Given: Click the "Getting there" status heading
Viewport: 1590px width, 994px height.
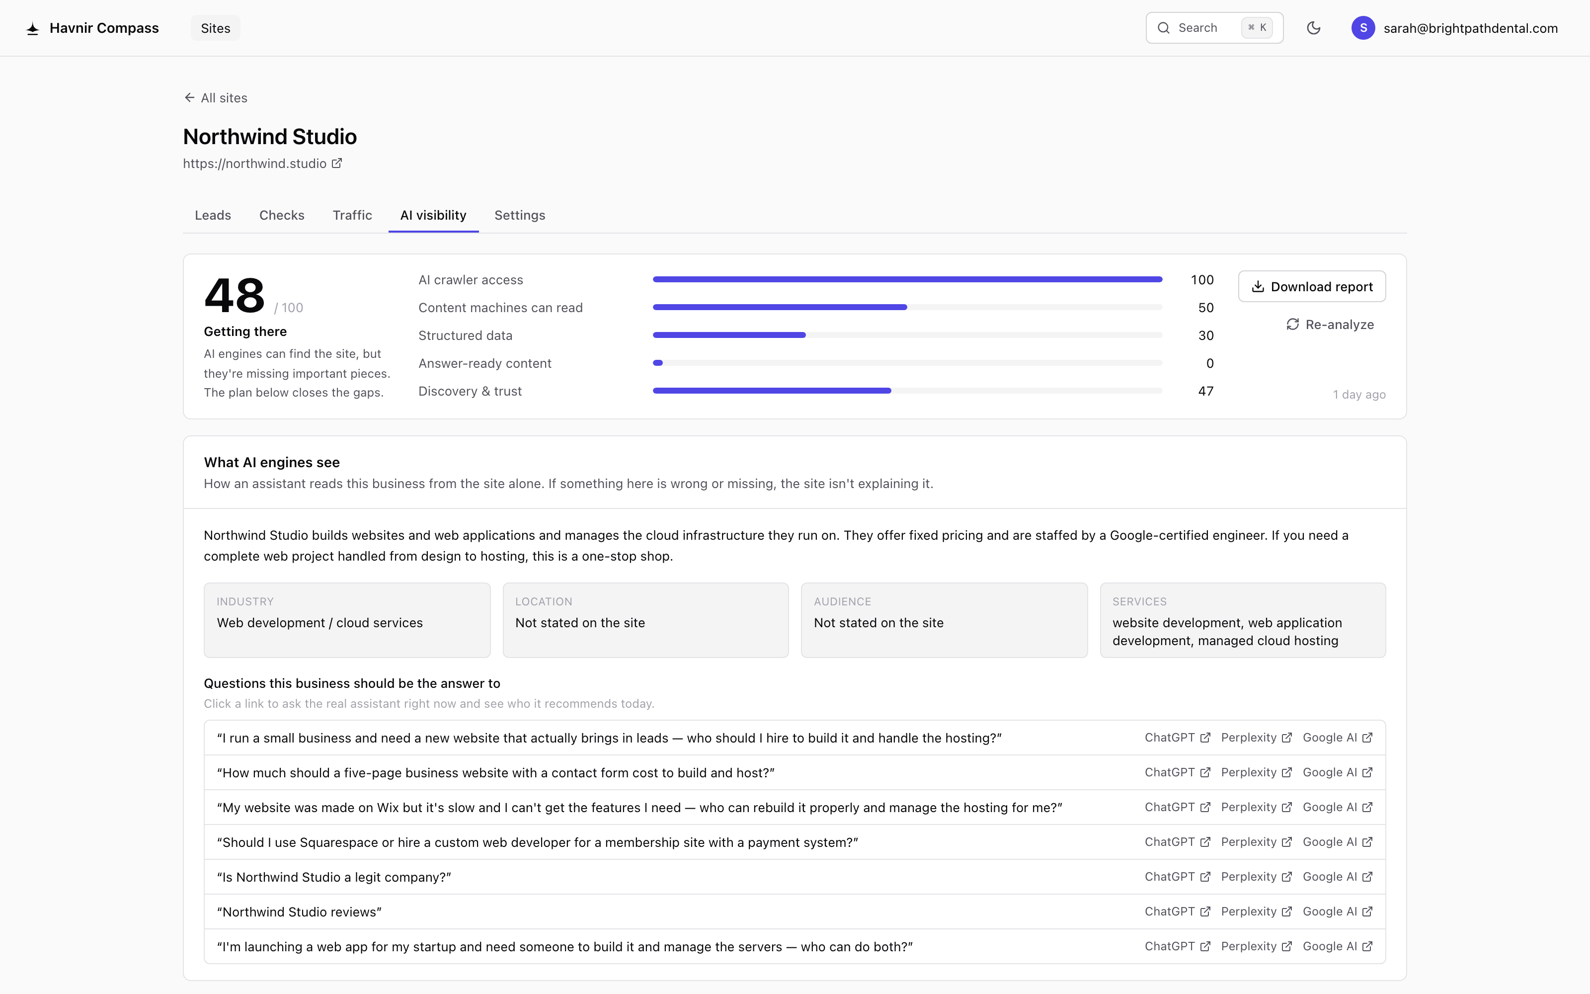Looking at the screenshot, I should [245, 331].
